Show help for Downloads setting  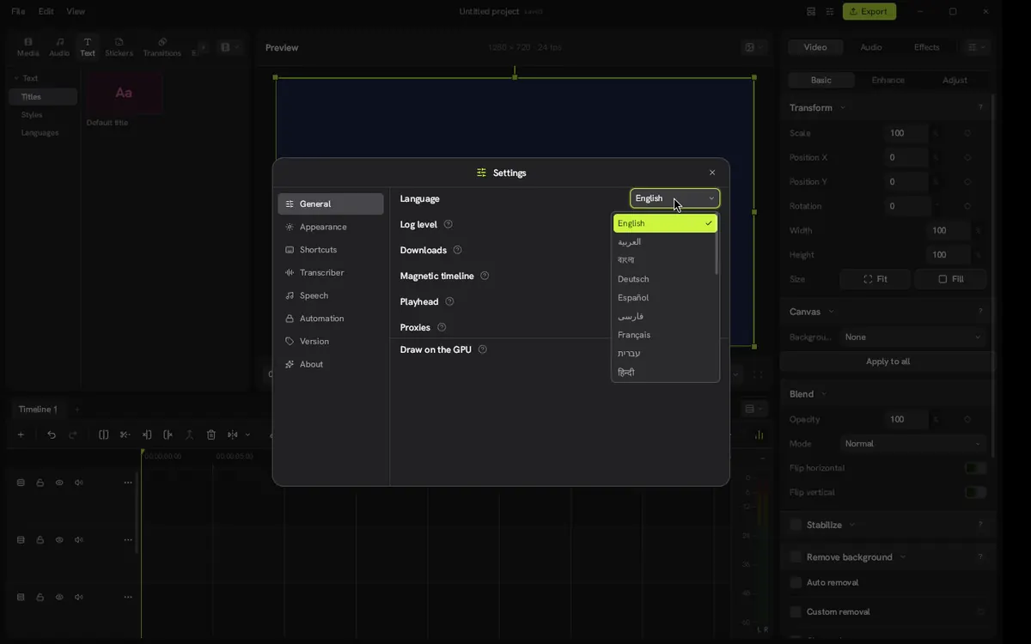pyautogui.click(x=457, y=250)
